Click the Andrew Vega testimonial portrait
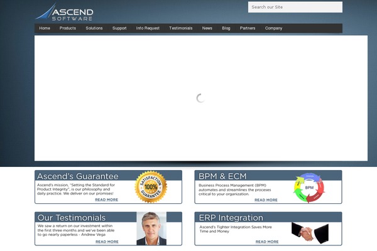 click(x=151, y=228)
